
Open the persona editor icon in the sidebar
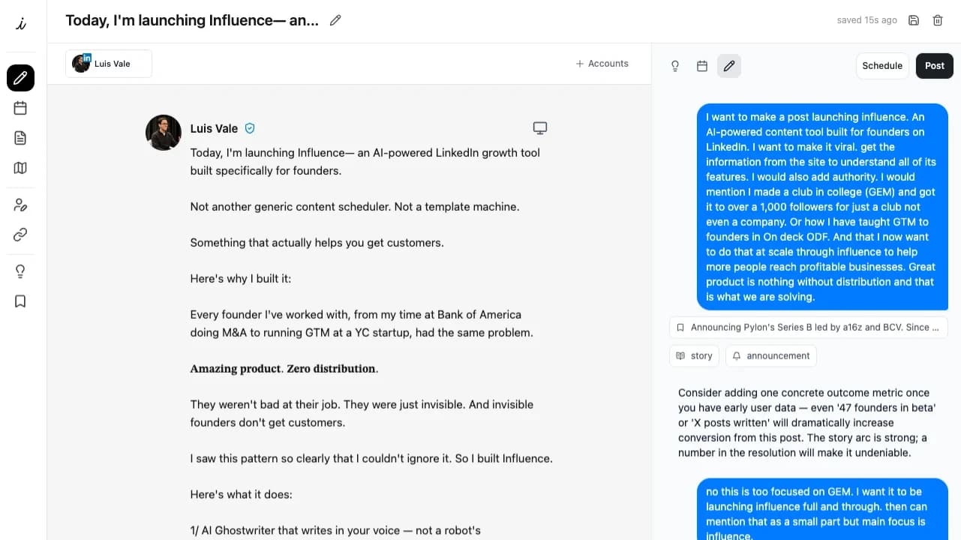(20, 204)
